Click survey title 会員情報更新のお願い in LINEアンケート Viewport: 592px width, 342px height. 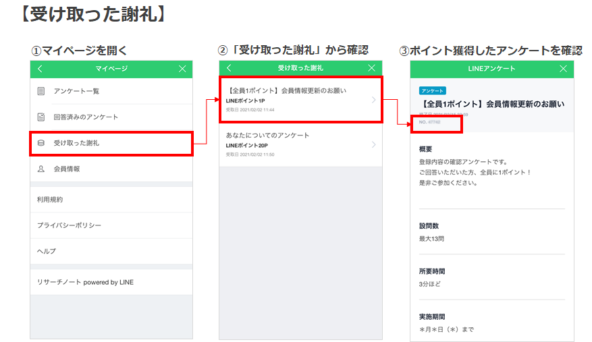tap(492, 104)
